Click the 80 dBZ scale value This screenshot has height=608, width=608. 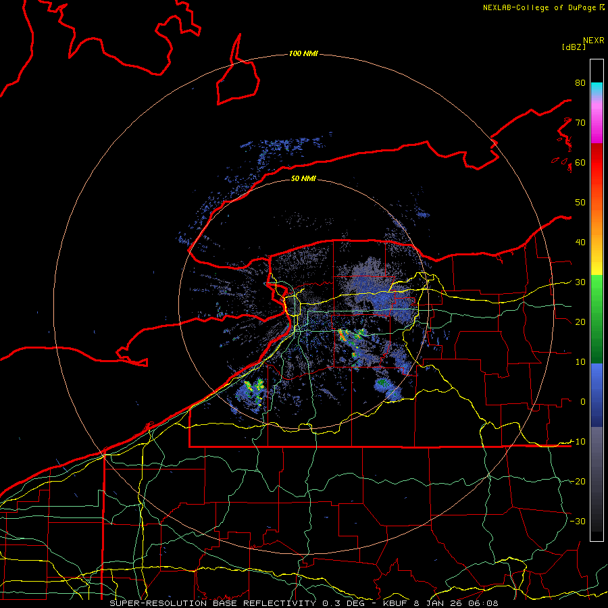click(580, 82)
